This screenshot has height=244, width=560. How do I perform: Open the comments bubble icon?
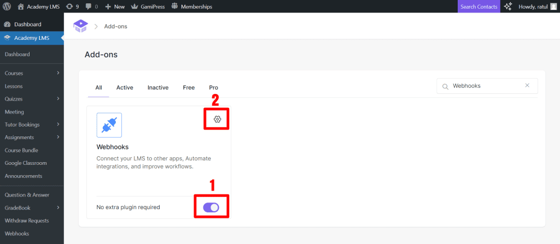pos(91,7)
